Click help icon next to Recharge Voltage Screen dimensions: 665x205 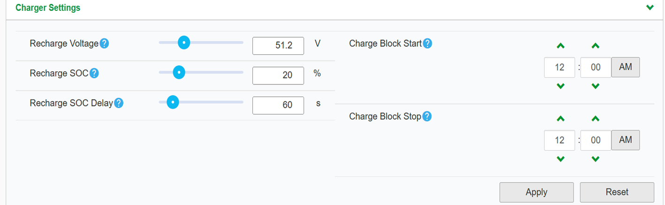pyautogui.click(x=104, y=44)
